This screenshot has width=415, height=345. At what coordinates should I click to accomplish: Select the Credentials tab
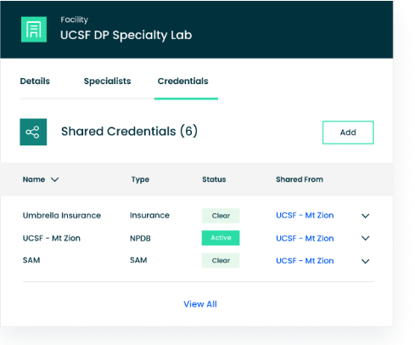coord(183,82)
